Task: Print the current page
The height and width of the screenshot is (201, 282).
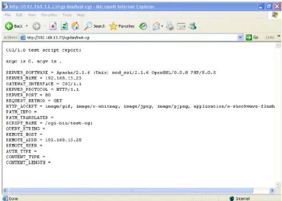Action: 170,26
